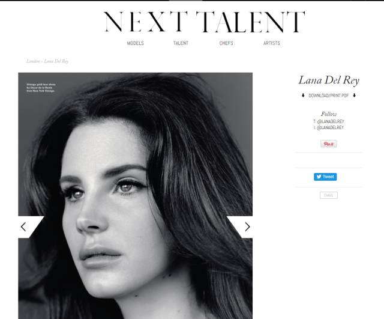
Task: Go to the previous photo arrow
Action: [x=23, y=227]
